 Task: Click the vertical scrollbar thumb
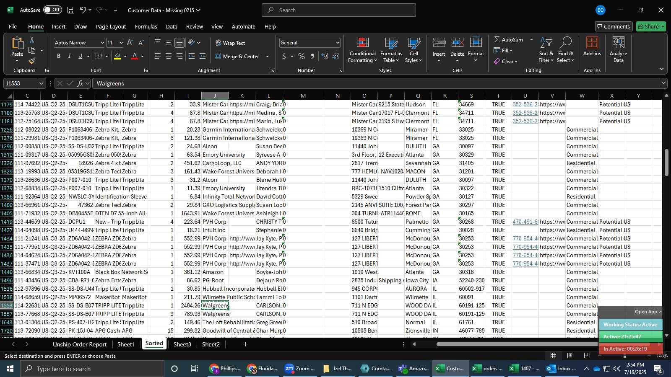pyautogui.click(x=666, y=162)
